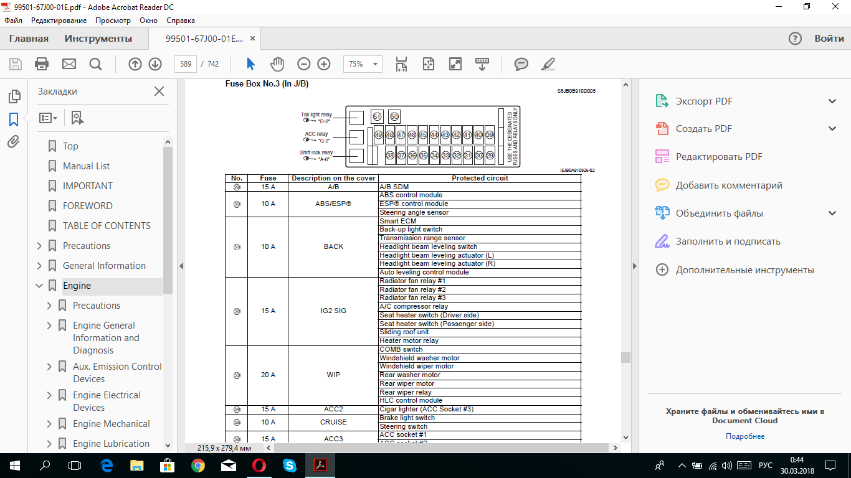Open the add comment bubble tool
The image size is (851, 478).
point(521,64)
